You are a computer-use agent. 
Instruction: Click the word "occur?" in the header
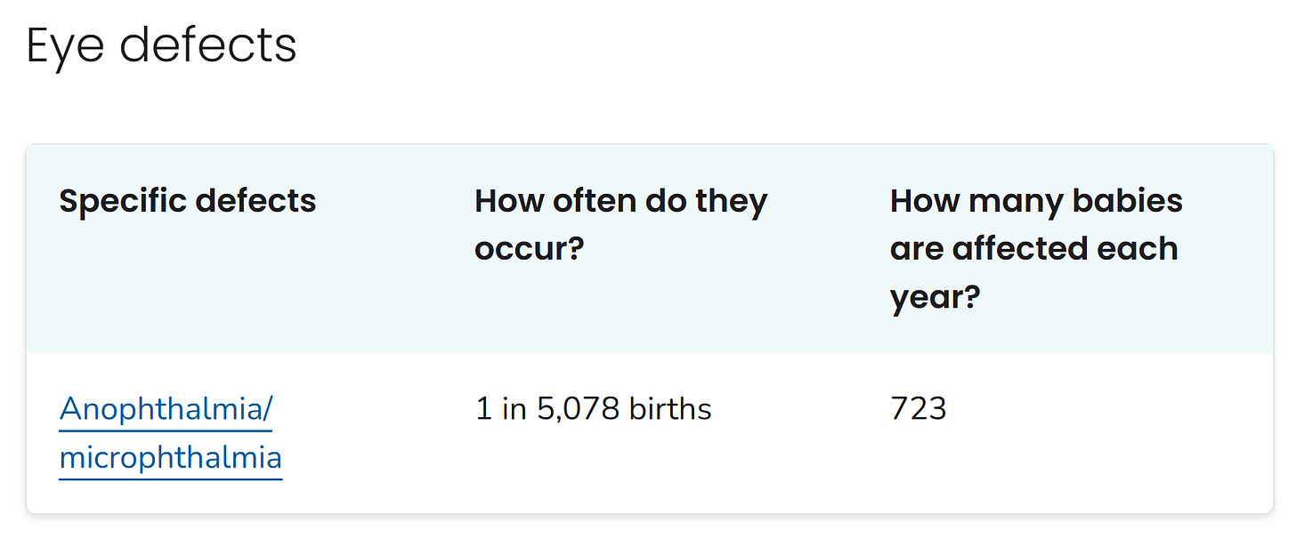[x=529, y=249]
